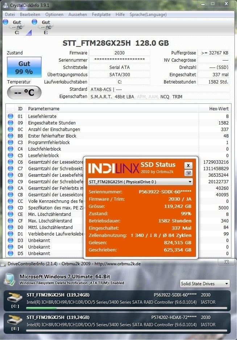Select the Programmfehlerblock row text

[49, 142]
